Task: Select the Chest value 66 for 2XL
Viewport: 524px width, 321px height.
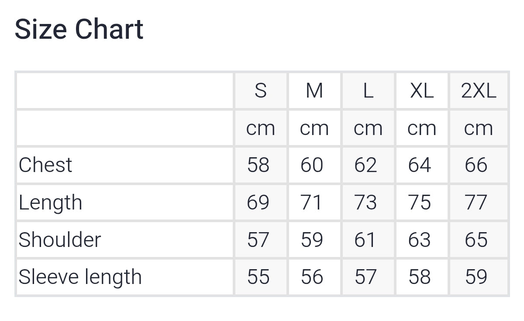Action: 476,165
